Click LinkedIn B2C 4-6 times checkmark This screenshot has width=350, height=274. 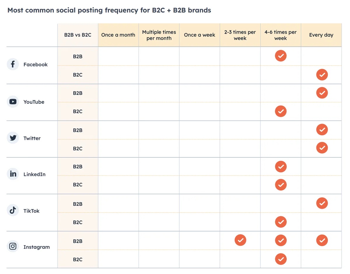(281, 185)
